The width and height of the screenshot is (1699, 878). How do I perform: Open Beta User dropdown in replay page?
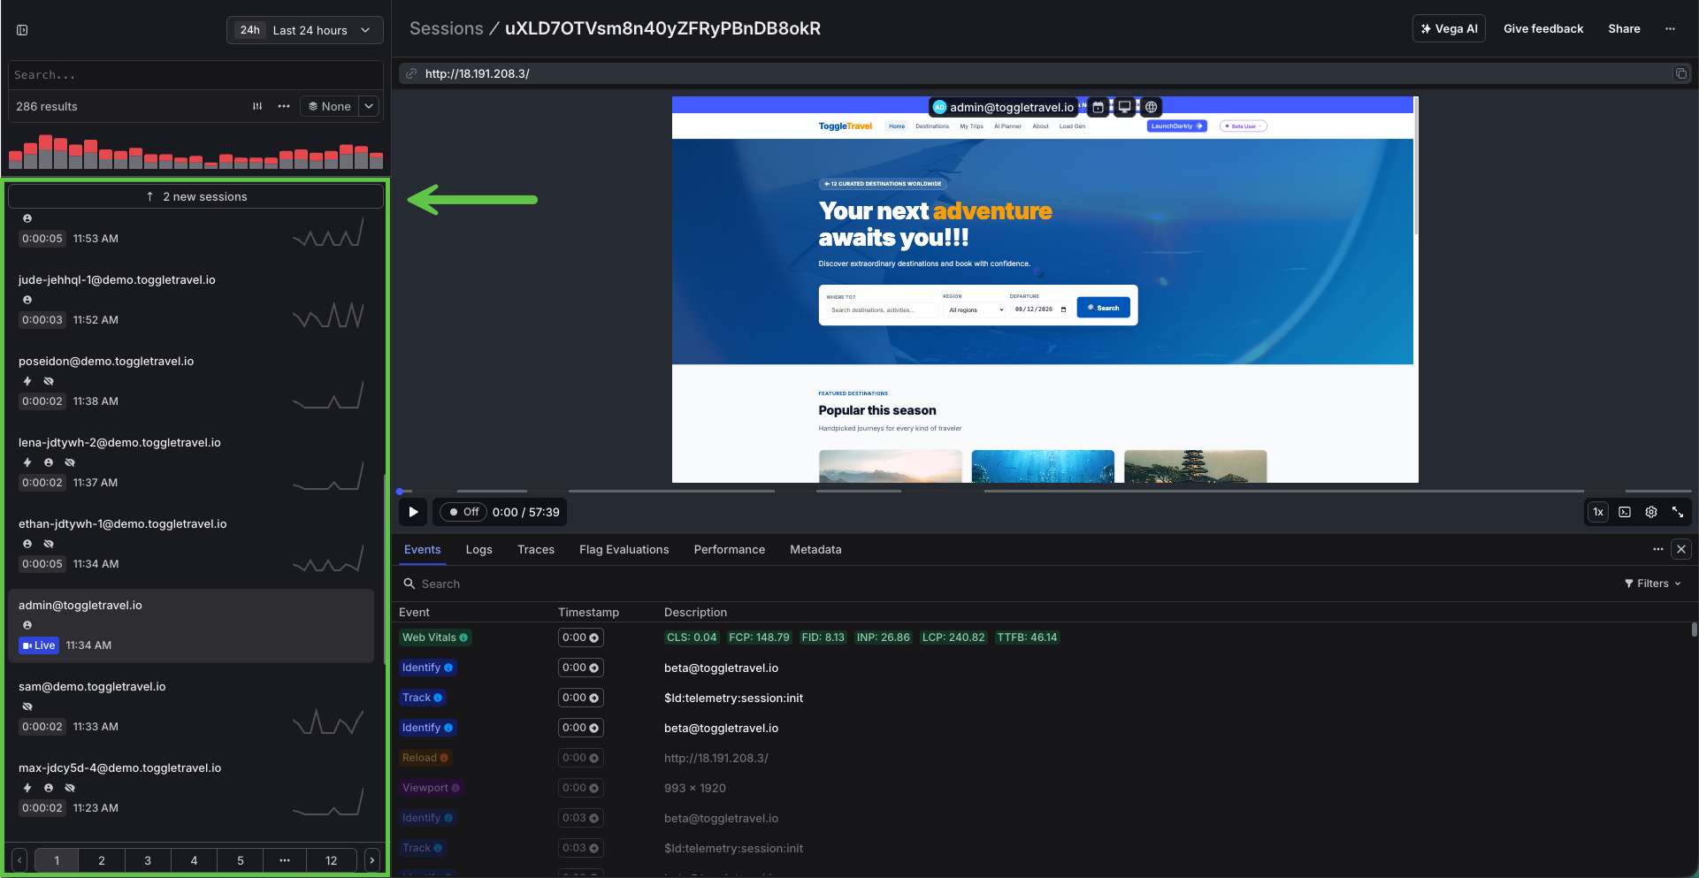point(1244,126)
